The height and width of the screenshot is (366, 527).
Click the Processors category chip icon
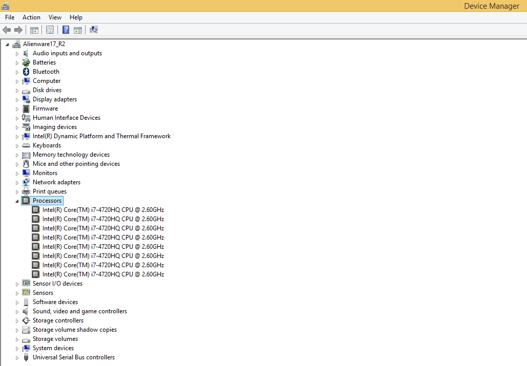tap(26, 201)
